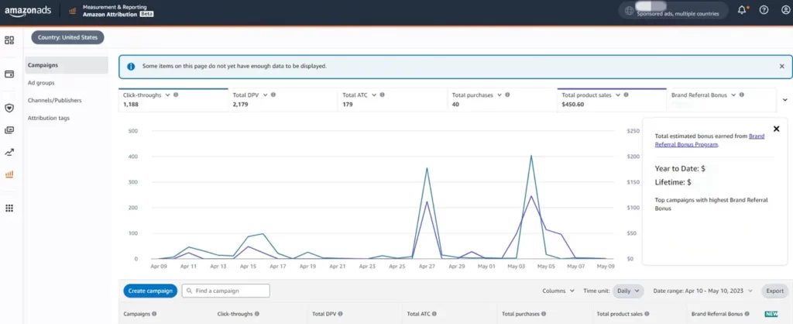Open the Columns dropdown
Screen dimensions: 793x324
click(558, 291)
